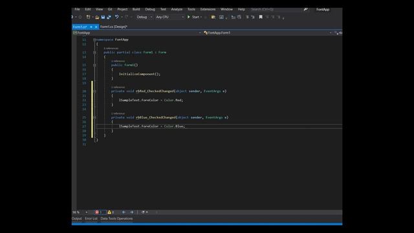This screenshot has width=414, height=233.
Task: Click the Color.Red assignment line
Action: [151, 100]
